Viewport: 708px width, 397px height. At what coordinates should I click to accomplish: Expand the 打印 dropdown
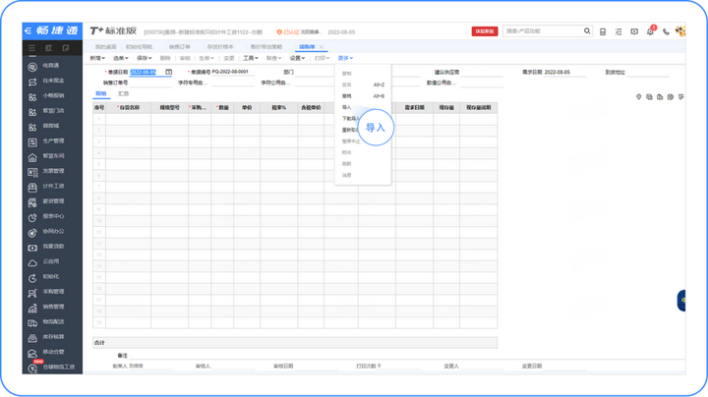[x=322, y=58]
